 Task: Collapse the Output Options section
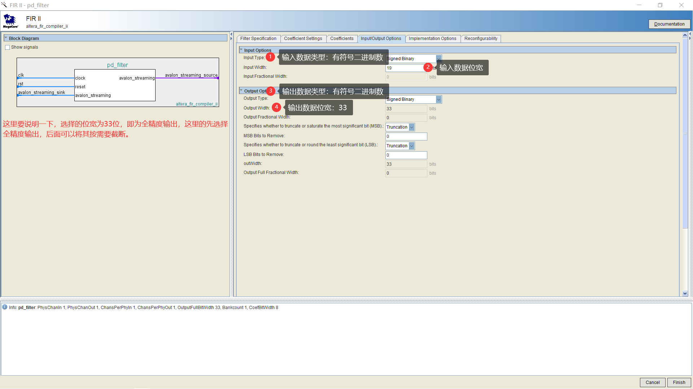click(241, 91)
